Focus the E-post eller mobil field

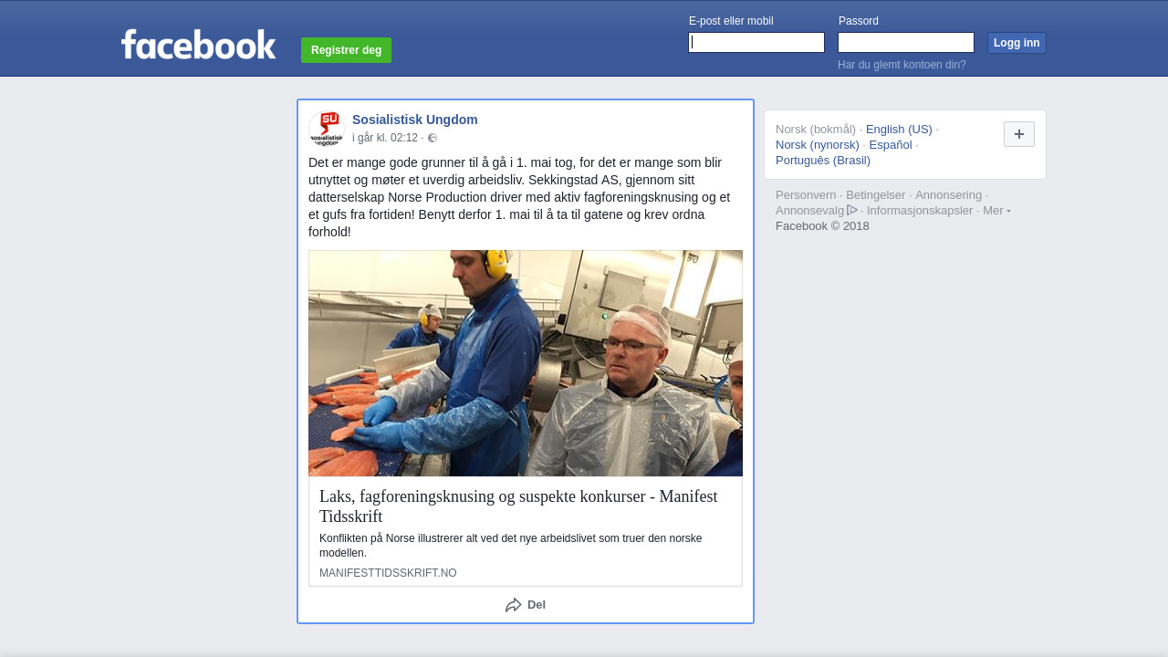pos(756,43)
